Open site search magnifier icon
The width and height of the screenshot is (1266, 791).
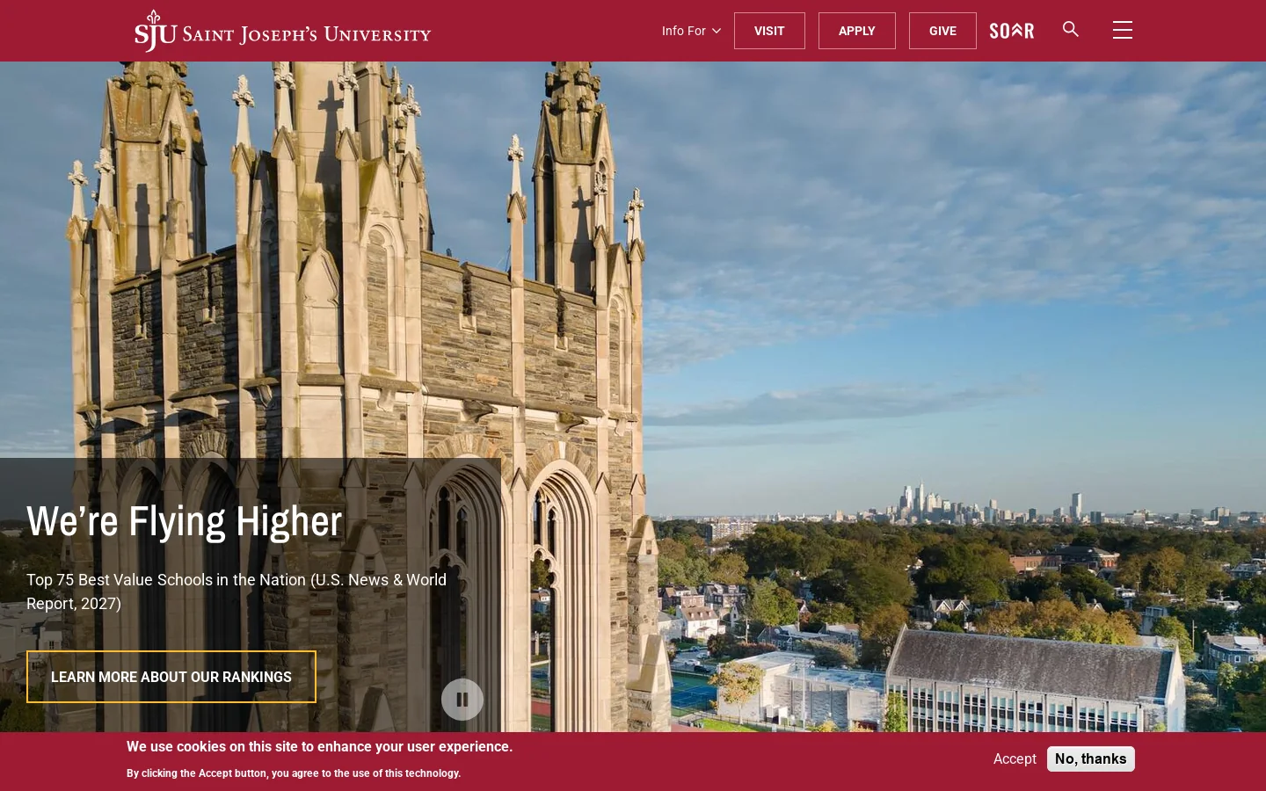click(x=1071, y=29)
